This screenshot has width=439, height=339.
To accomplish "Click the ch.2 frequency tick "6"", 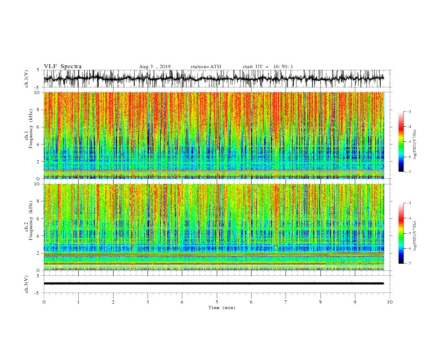I will (39, 218).
